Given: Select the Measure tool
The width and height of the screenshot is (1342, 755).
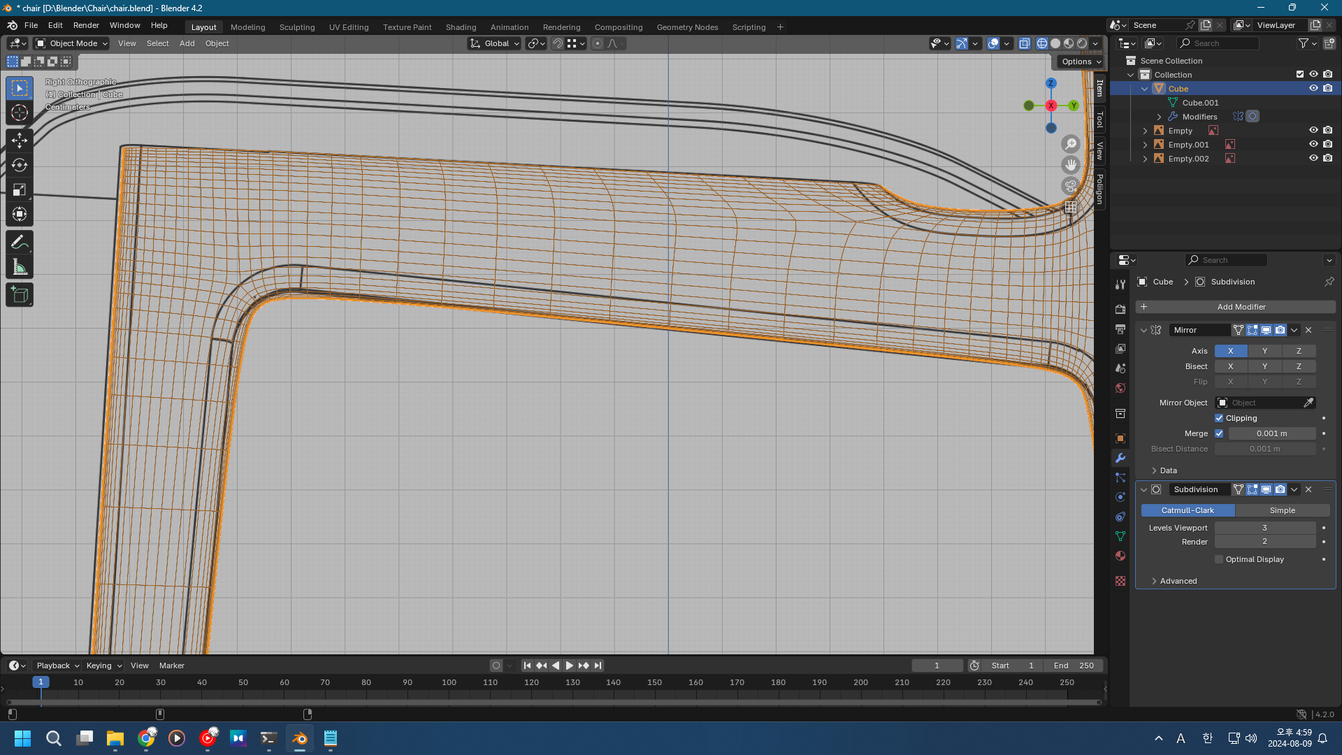Looking at the screenshot, I should (x=20, y=267).
